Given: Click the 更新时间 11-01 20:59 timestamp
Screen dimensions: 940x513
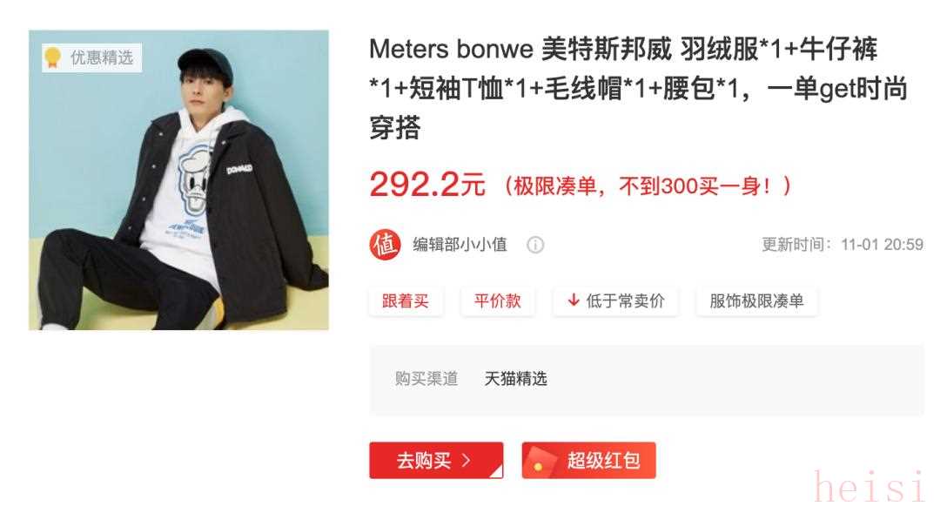Looking at the screenshot, I should (x=843, y=245).
